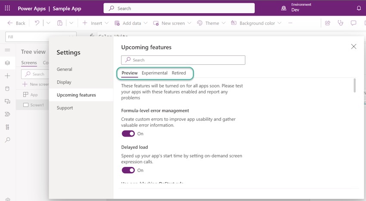Select the Screens tab in Tree view
Screen dimensions: 366x201
point(29,63)
